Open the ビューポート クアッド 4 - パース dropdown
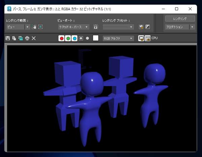 [74, 27]
